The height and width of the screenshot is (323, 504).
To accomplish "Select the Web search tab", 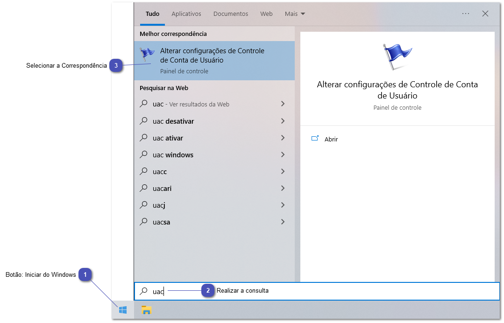I will click(x=266, y=14).
